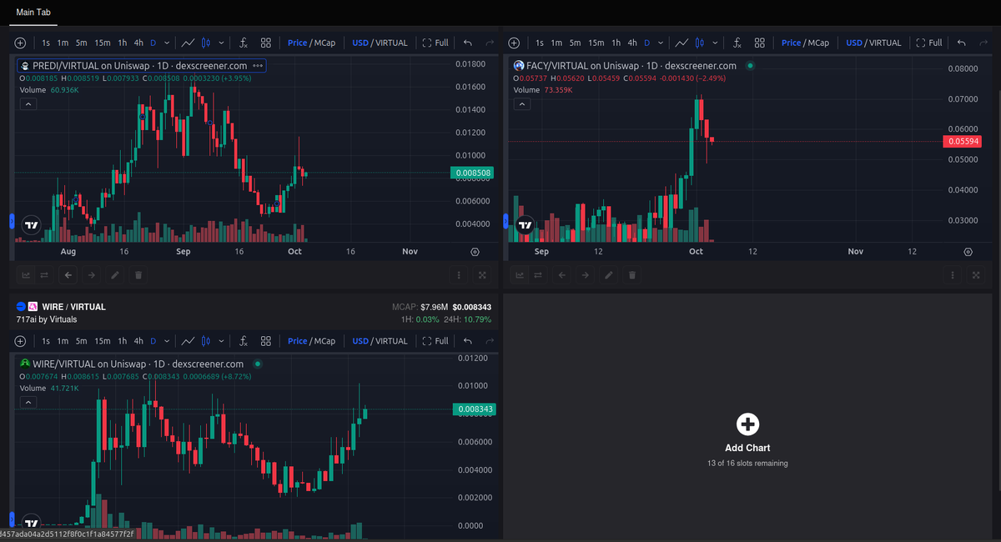This screenshot has width=1001, height=542.
Task: Click the TradingView logo on the PREDI chart
Action: 31,225
